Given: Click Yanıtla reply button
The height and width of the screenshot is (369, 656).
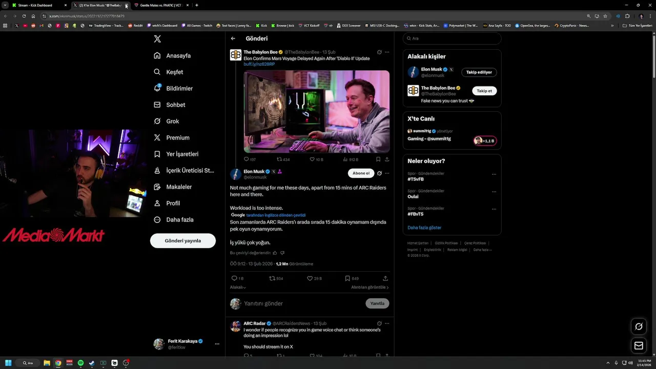Looking at the screenshot, I should pyautogui.click(x=377, y=303).
